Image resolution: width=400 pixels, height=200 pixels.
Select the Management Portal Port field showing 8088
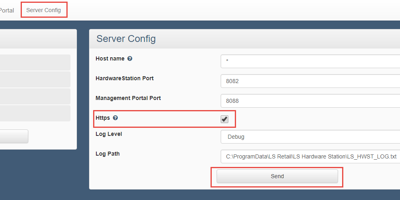[x=310, y=100]
